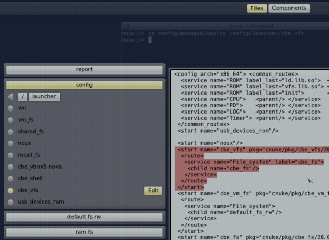Click the start name="cbe_vm_fs" line
The height and width of the screenshot is (240, 329).
[253, 193]
